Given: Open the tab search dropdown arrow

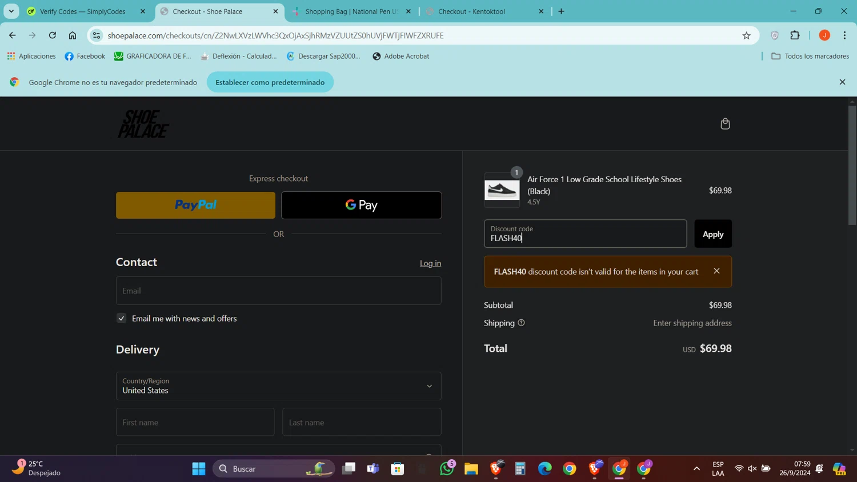Looking at the screenshot, I should pyautogui.click(x=11, y=11).
